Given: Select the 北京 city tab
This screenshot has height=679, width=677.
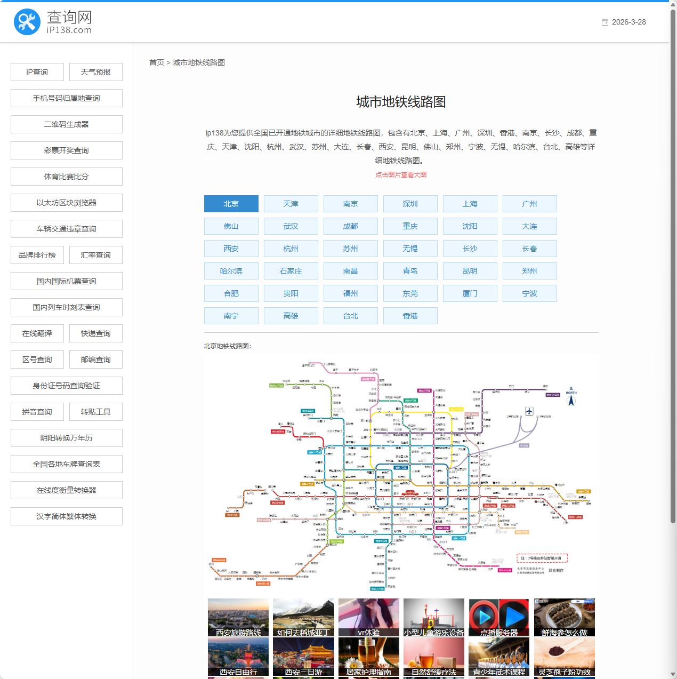Looking at the screenshot, I should coord(231,204).
